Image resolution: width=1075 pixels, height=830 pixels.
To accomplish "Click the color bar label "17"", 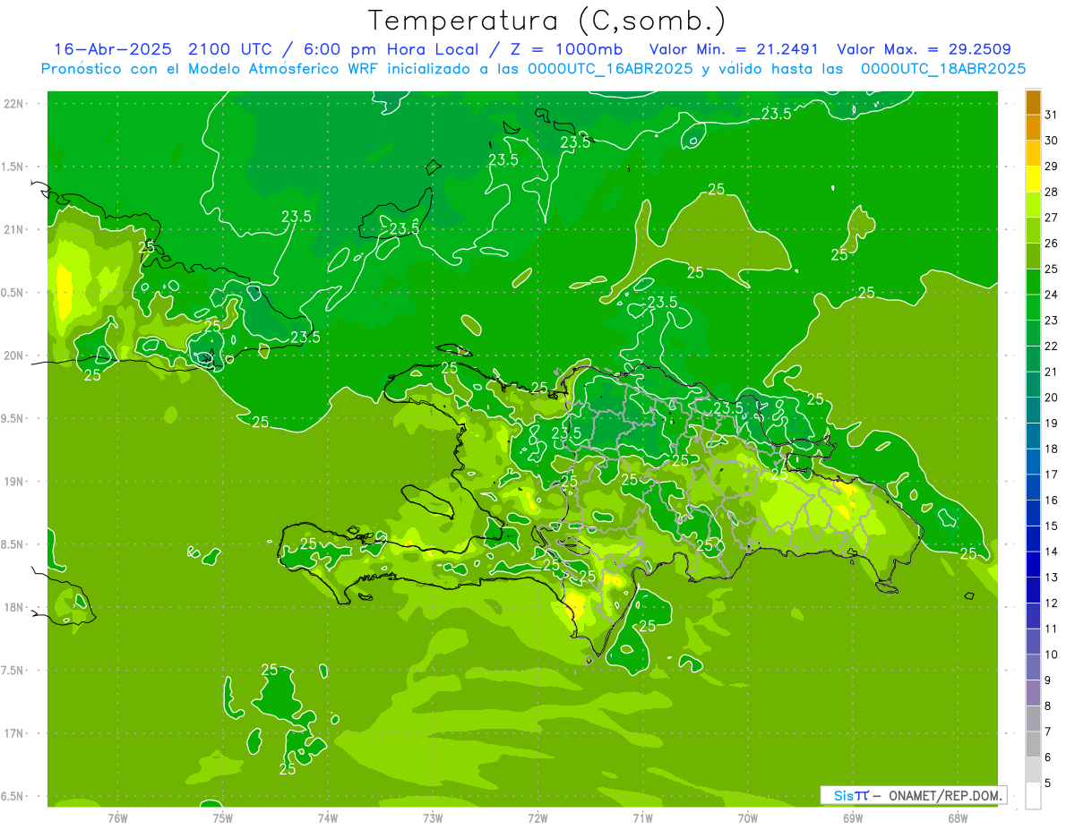I will coord(1052,475).
